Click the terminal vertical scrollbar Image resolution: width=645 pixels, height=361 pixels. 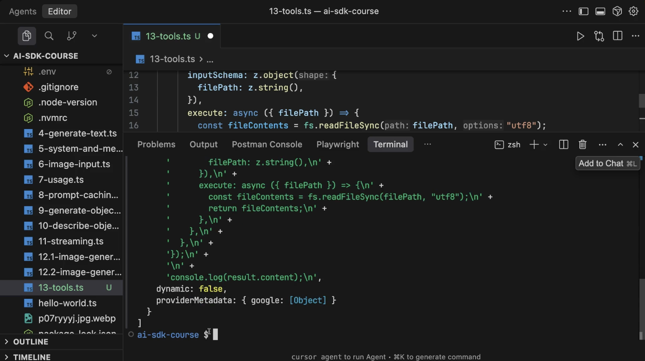click(642, 309)
